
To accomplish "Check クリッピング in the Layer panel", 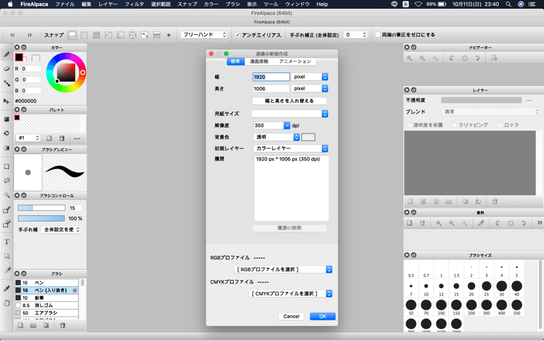I will [x=455, y=125].
